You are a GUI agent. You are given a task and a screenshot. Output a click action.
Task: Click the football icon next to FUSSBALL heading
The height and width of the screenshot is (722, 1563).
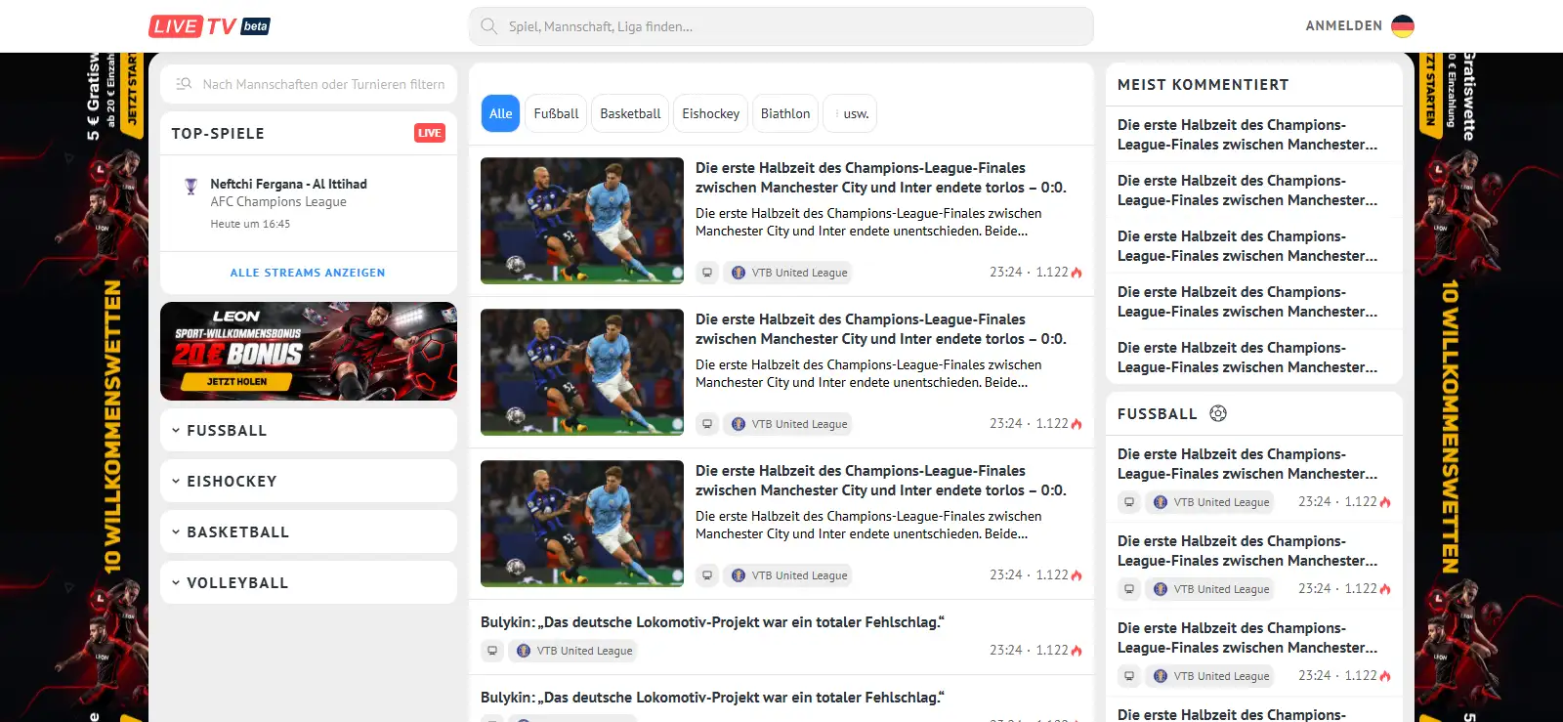tap(1218, 413)
